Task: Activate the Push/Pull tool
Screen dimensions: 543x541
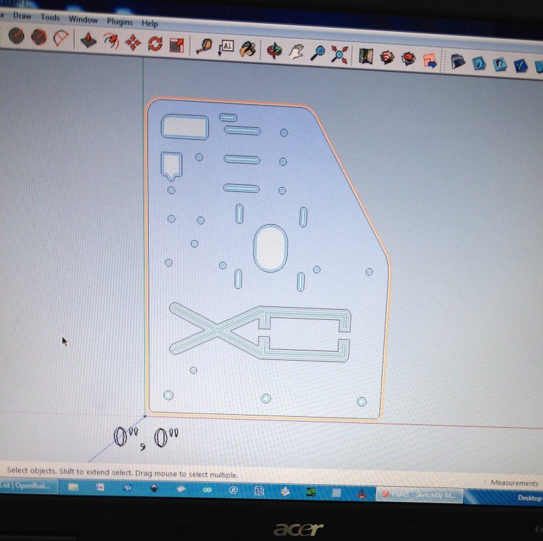Action: pyautogui.click(x=88, y=40)
